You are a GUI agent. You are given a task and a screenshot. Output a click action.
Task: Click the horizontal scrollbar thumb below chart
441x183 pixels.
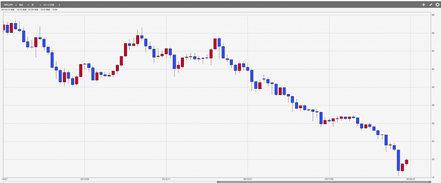tap(324, 182)
